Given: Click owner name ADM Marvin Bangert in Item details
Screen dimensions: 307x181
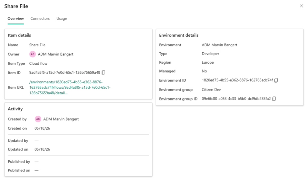Looking at the screenshot, I should 55,54.
